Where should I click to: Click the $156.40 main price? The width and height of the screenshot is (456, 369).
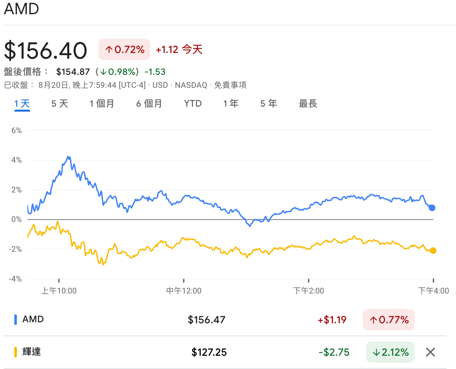tap(45, 51)
